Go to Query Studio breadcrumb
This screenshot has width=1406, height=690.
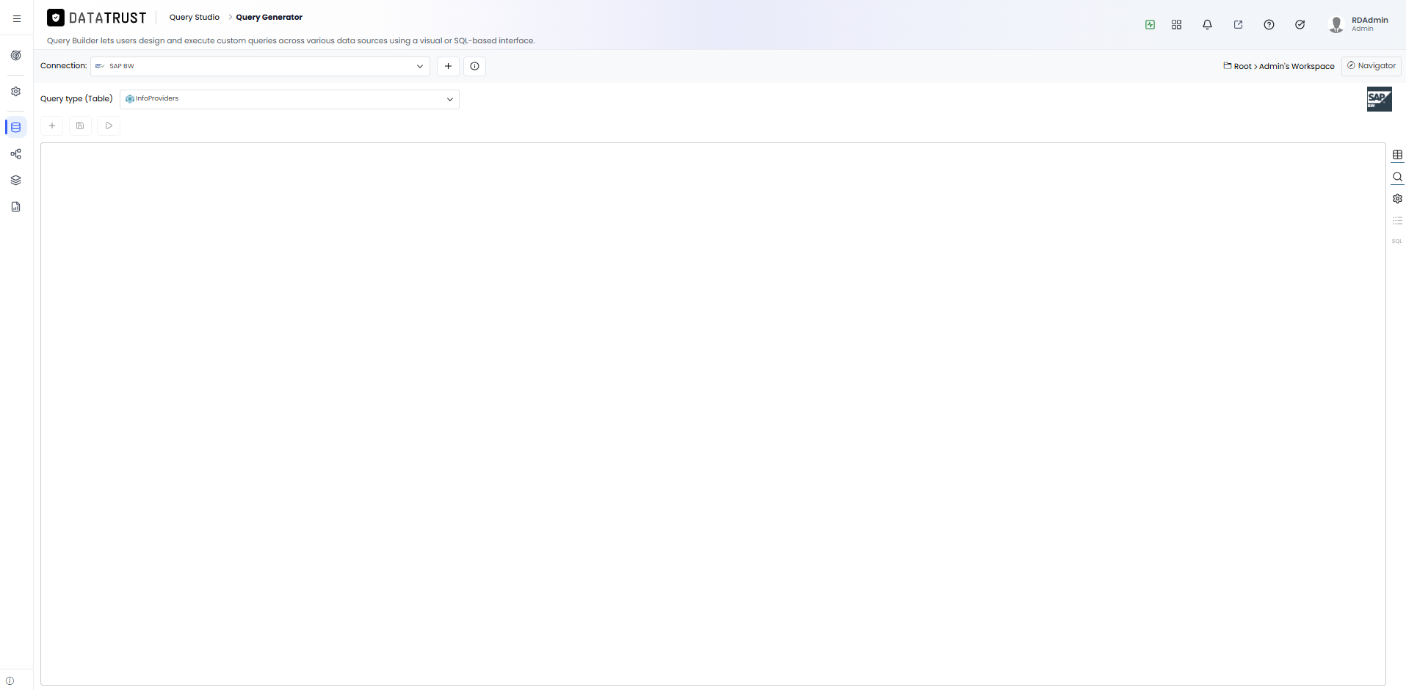[x=195, y=17]
